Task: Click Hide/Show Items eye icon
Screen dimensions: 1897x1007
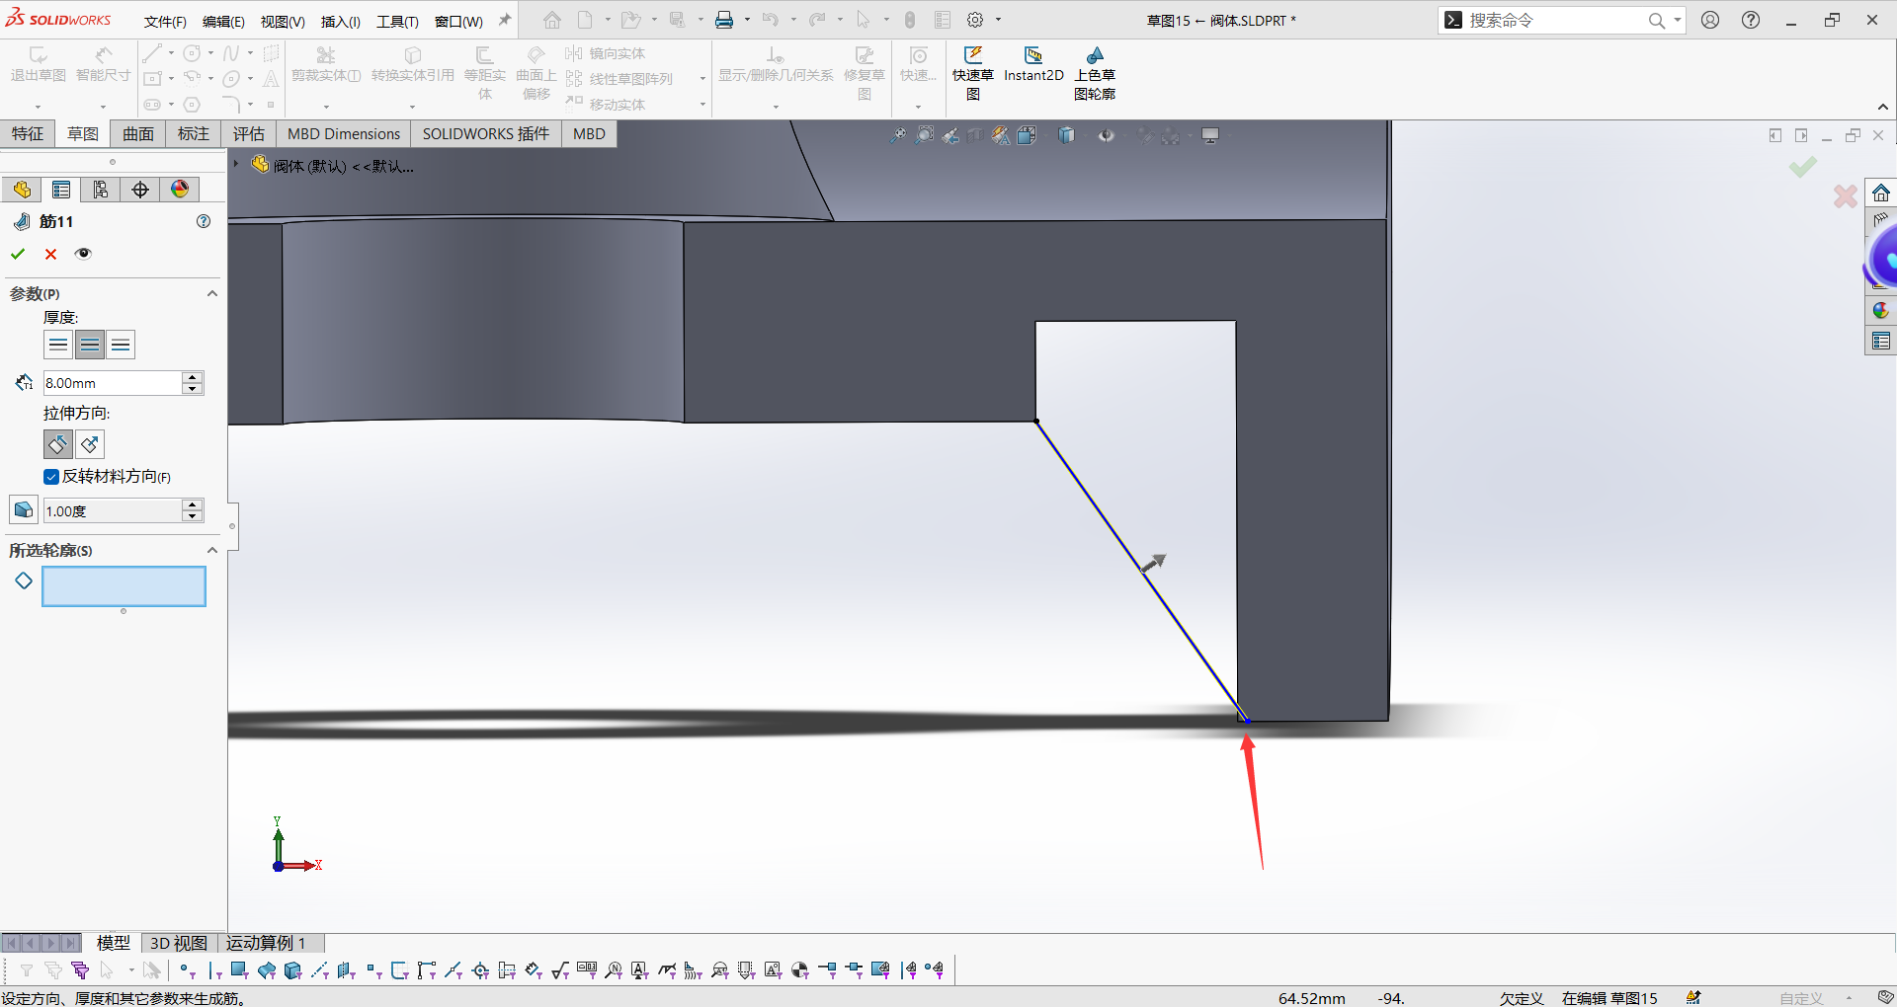Action: point(1106,135)
